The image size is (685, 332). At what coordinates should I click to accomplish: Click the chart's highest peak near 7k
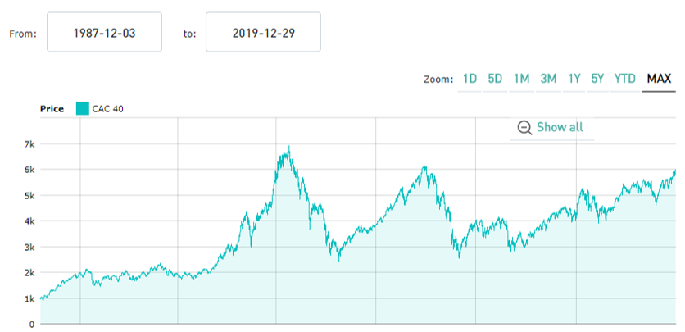[x=289, y=148]
